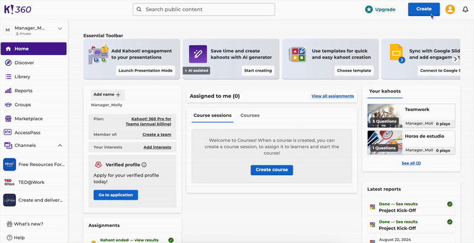The height and width of the screenshot is (243, 474).
Task: Click the Add name button
Action: coord(107,94)
